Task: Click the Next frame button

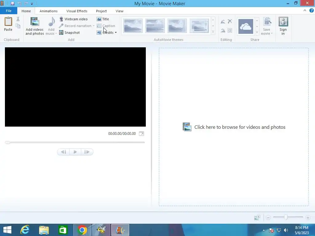Action: tap(87, 152)
